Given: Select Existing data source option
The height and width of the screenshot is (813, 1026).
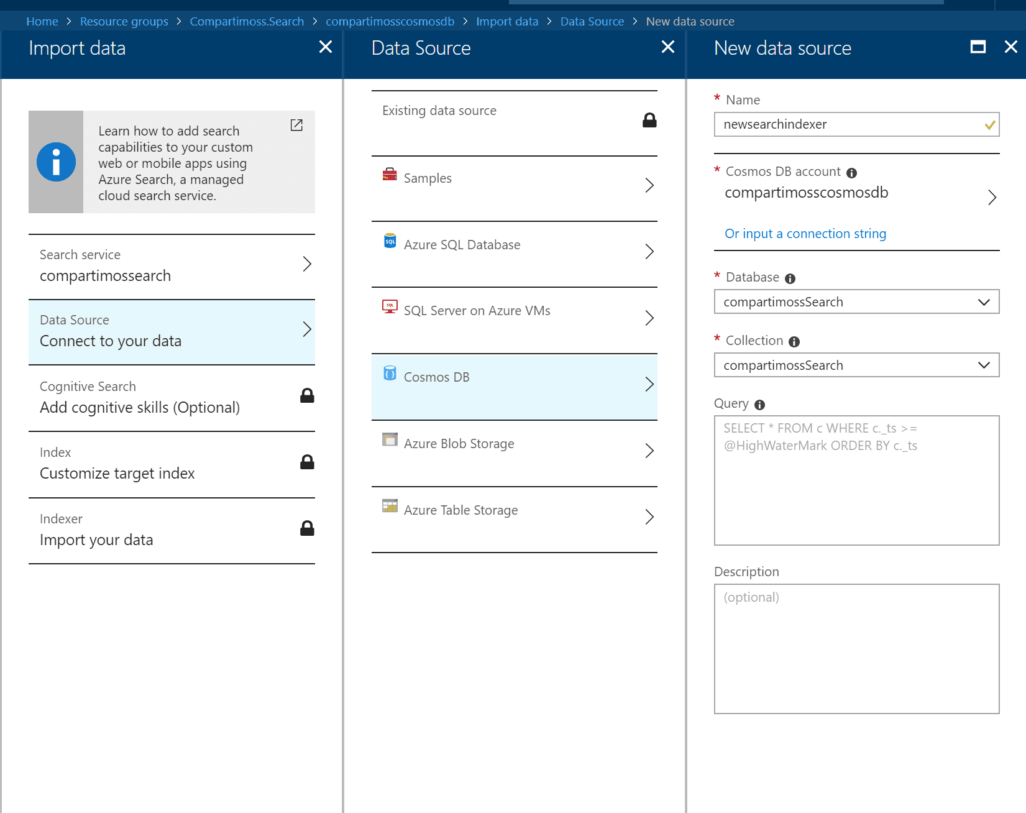Looking at the screenshot, I should click(515, 123).
